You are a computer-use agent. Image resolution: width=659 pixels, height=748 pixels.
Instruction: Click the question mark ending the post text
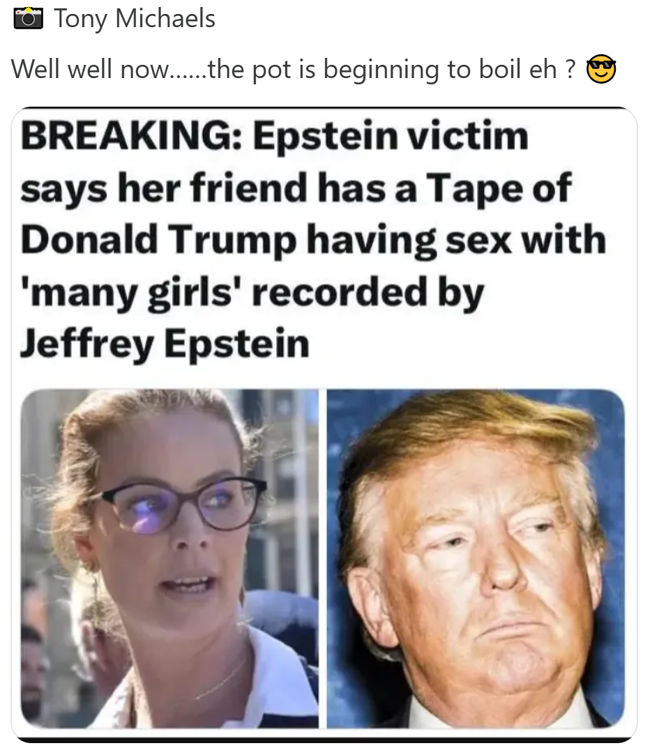pyautogui.click(x=570, y=70)
